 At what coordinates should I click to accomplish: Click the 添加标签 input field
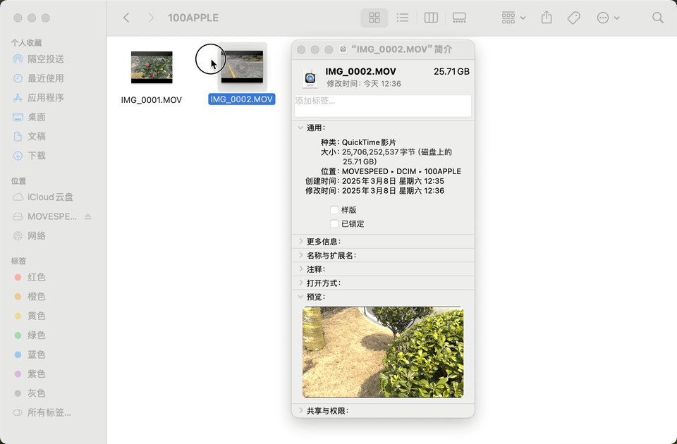pos(382,106)
